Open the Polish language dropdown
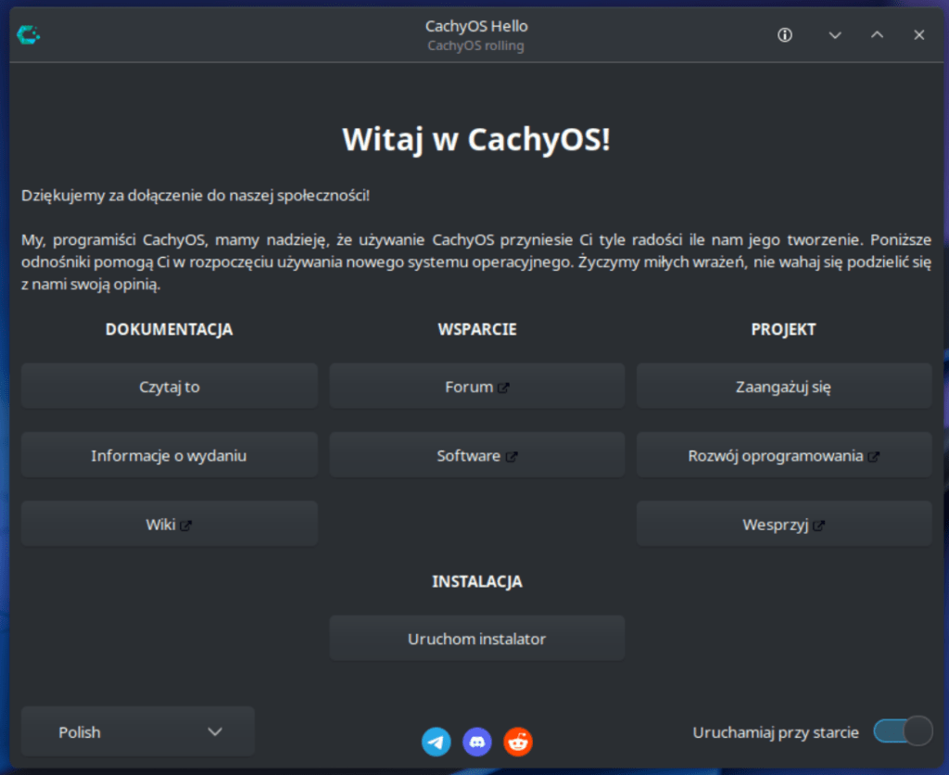The width and height of the screenshot is (949, 775). [x=136, y=731]
